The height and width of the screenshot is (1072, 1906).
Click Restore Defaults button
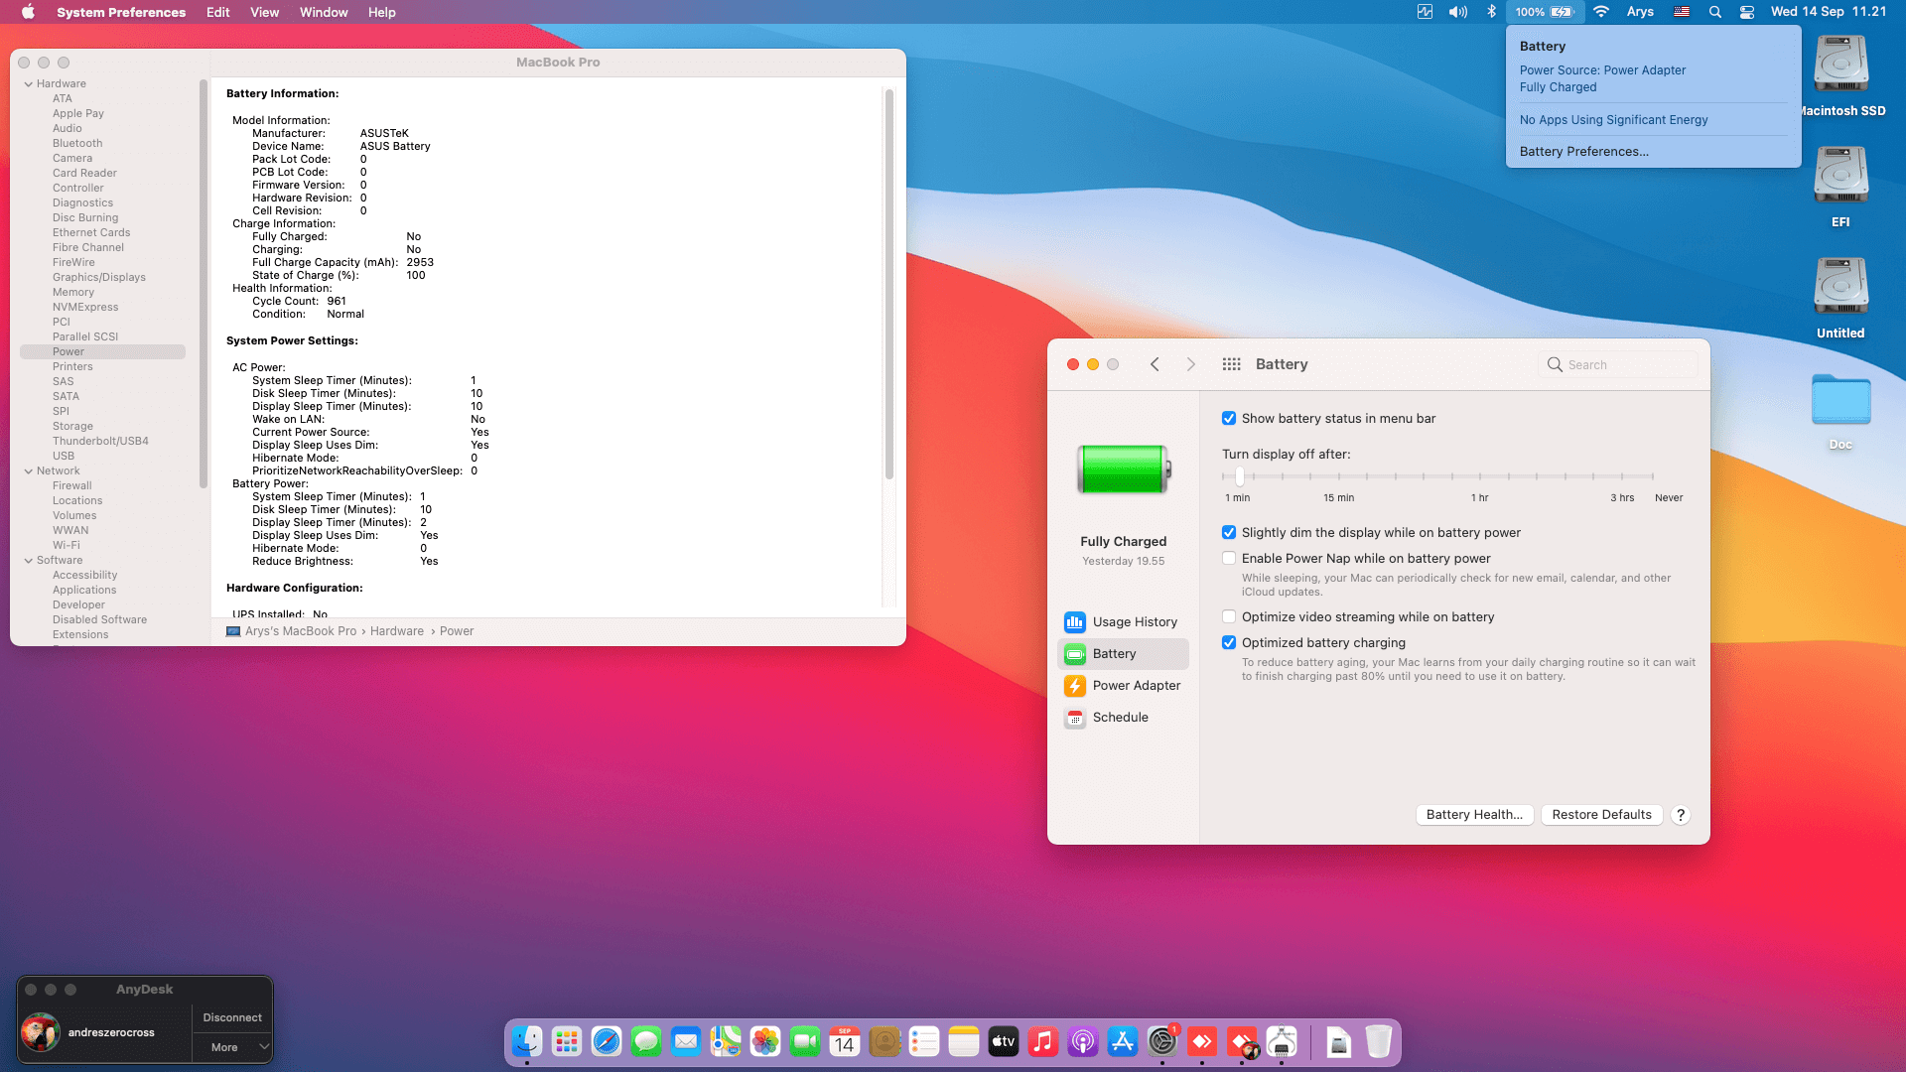click(x=1601, y=815)
